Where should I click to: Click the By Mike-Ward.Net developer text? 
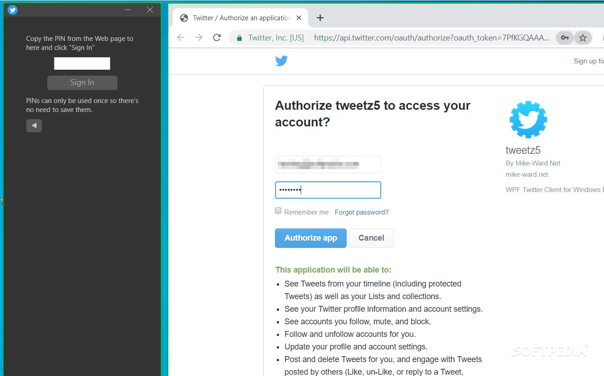click(x=533, y=163)
